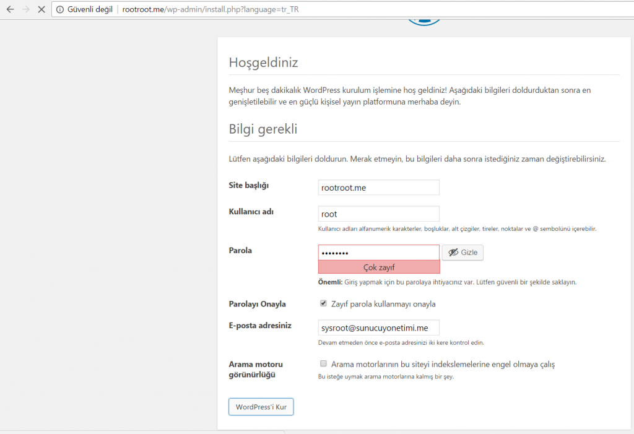
Task: Click the Hoşgeldiniz heading
Action: (x=264, y=63)
